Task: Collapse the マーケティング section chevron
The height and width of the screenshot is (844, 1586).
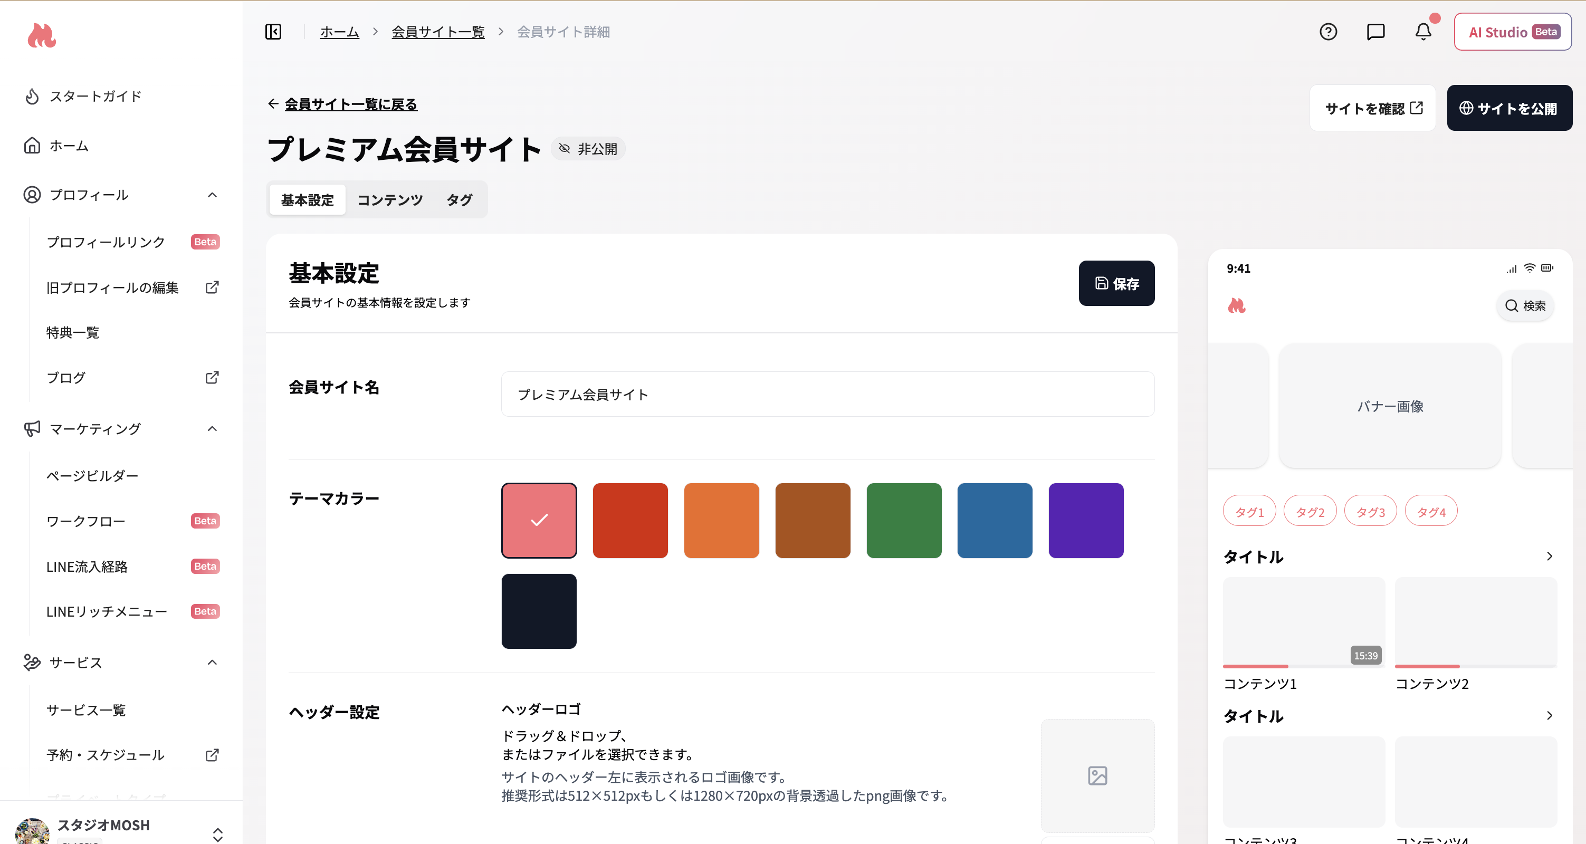Action: [213, 428]
